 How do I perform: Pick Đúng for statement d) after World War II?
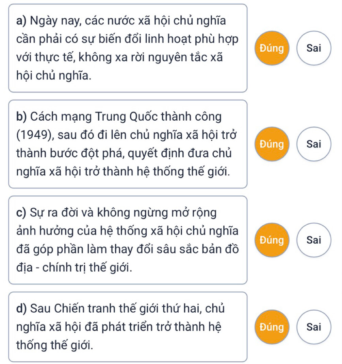272,327
